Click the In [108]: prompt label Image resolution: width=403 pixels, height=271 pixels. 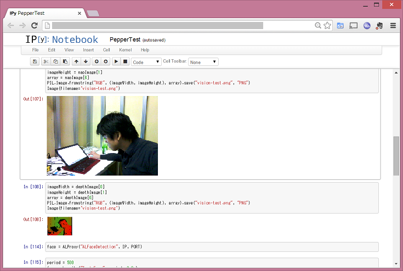(33, 187)
